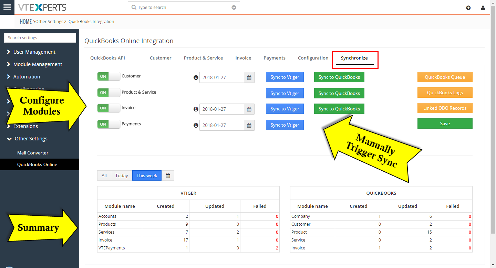This screenshot has height=268, width=496.
Task: Switch to the Invoice tab
Action: pyautogui.click(x=243, y=58)
